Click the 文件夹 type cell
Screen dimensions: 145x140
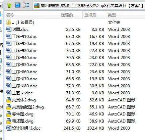[x=114, y=22]
